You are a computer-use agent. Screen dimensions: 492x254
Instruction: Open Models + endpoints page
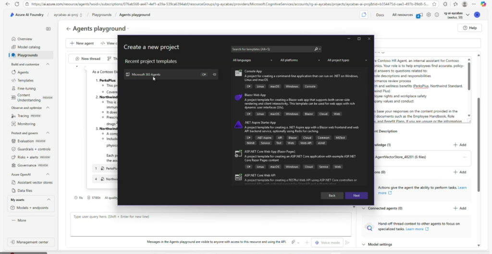(32, 208)
